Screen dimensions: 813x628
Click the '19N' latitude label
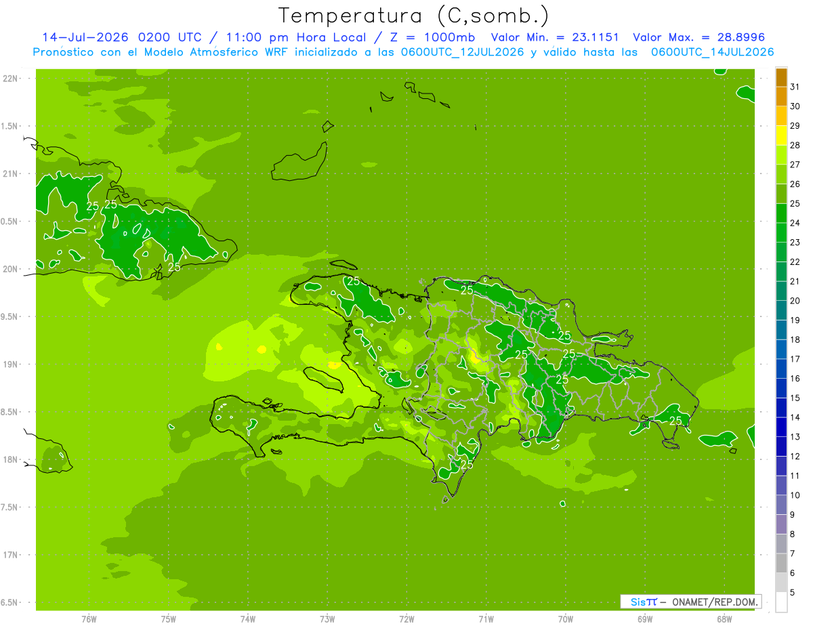11,364
